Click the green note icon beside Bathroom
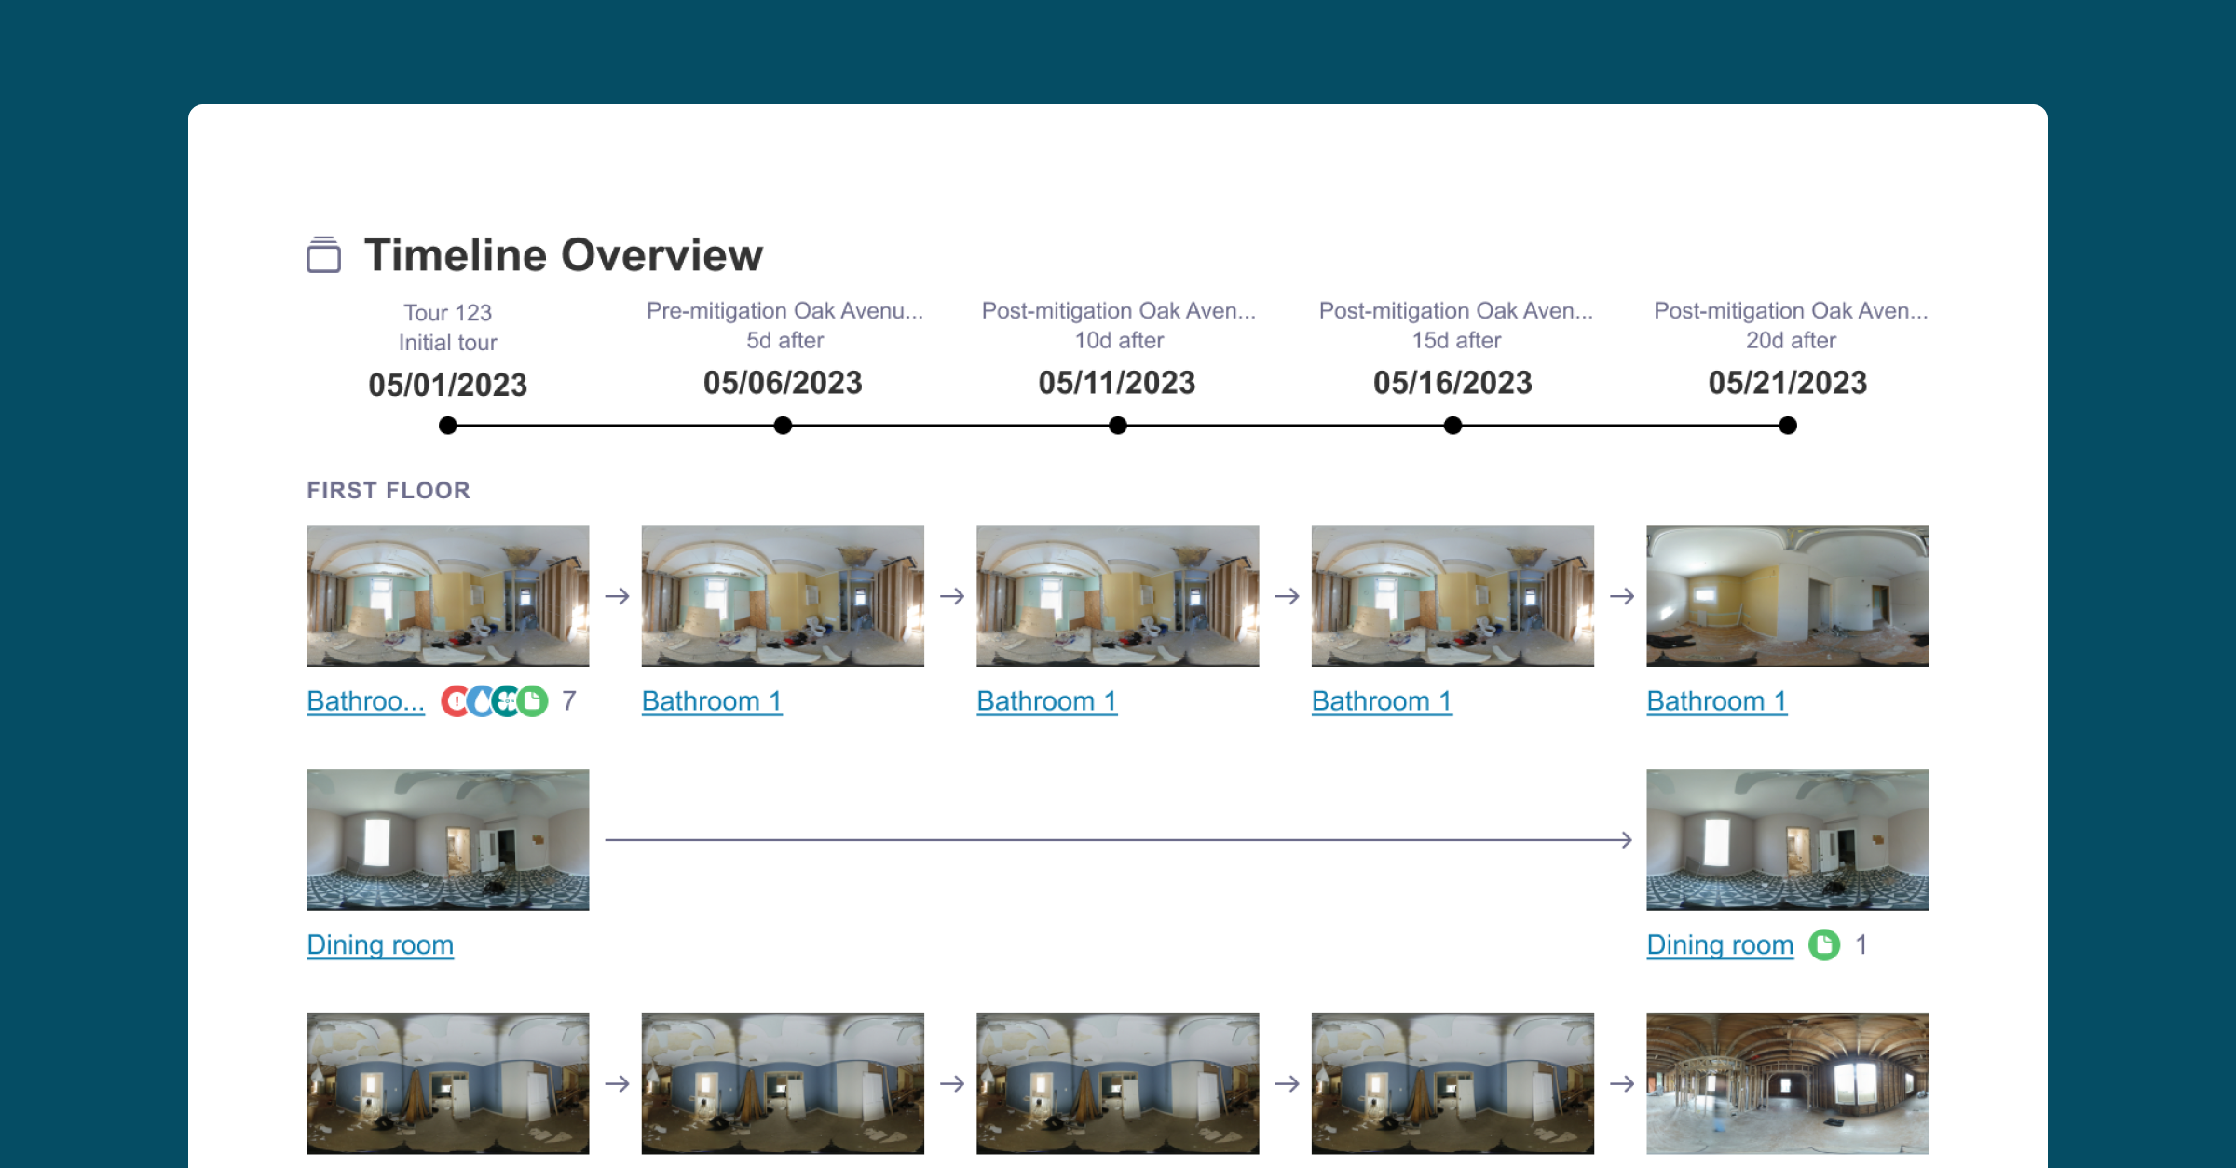 (x=534, y=701)
